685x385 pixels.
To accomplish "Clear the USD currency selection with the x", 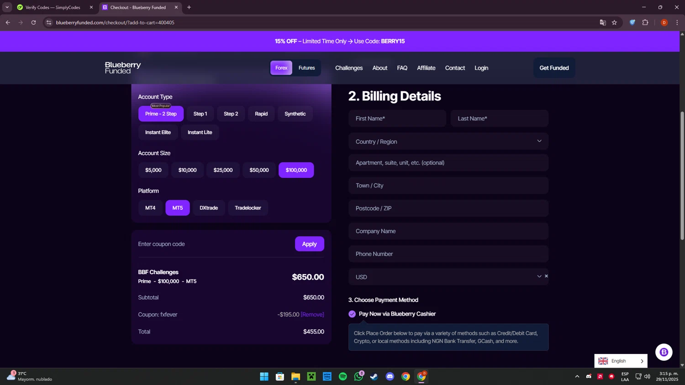I will 546,276.
